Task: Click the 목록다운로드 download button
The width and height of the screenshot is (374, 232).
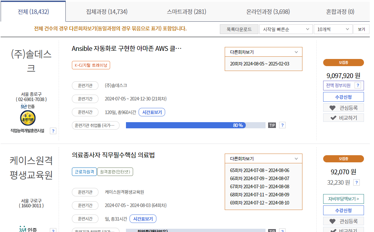Action: pyautogui.click(x=239, y=29)
